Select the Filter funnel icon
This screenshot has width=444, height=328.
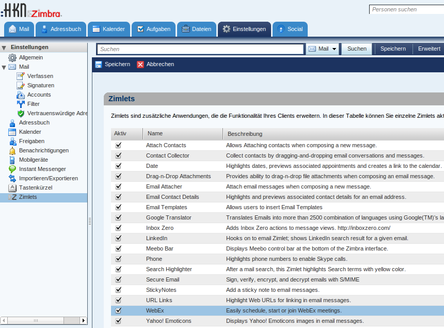click(21, 104)
